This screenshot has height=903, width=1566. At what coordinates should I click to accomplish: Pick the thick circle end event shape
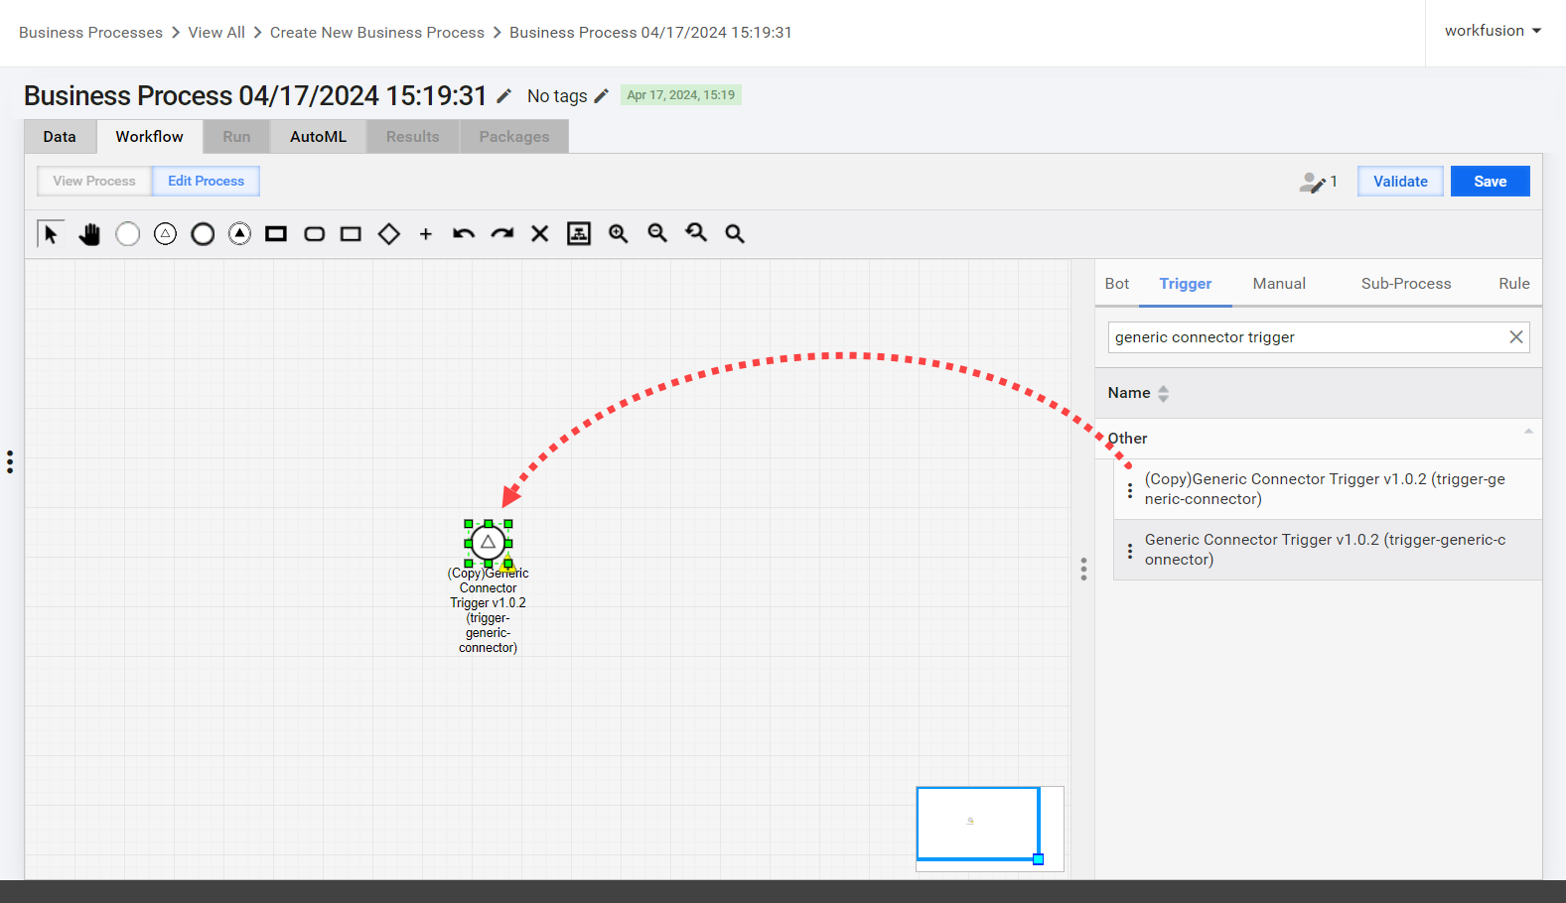[203, 234]
